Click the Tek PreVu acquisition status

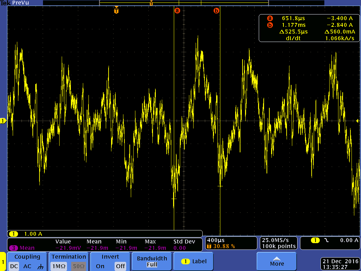[14, 3]
